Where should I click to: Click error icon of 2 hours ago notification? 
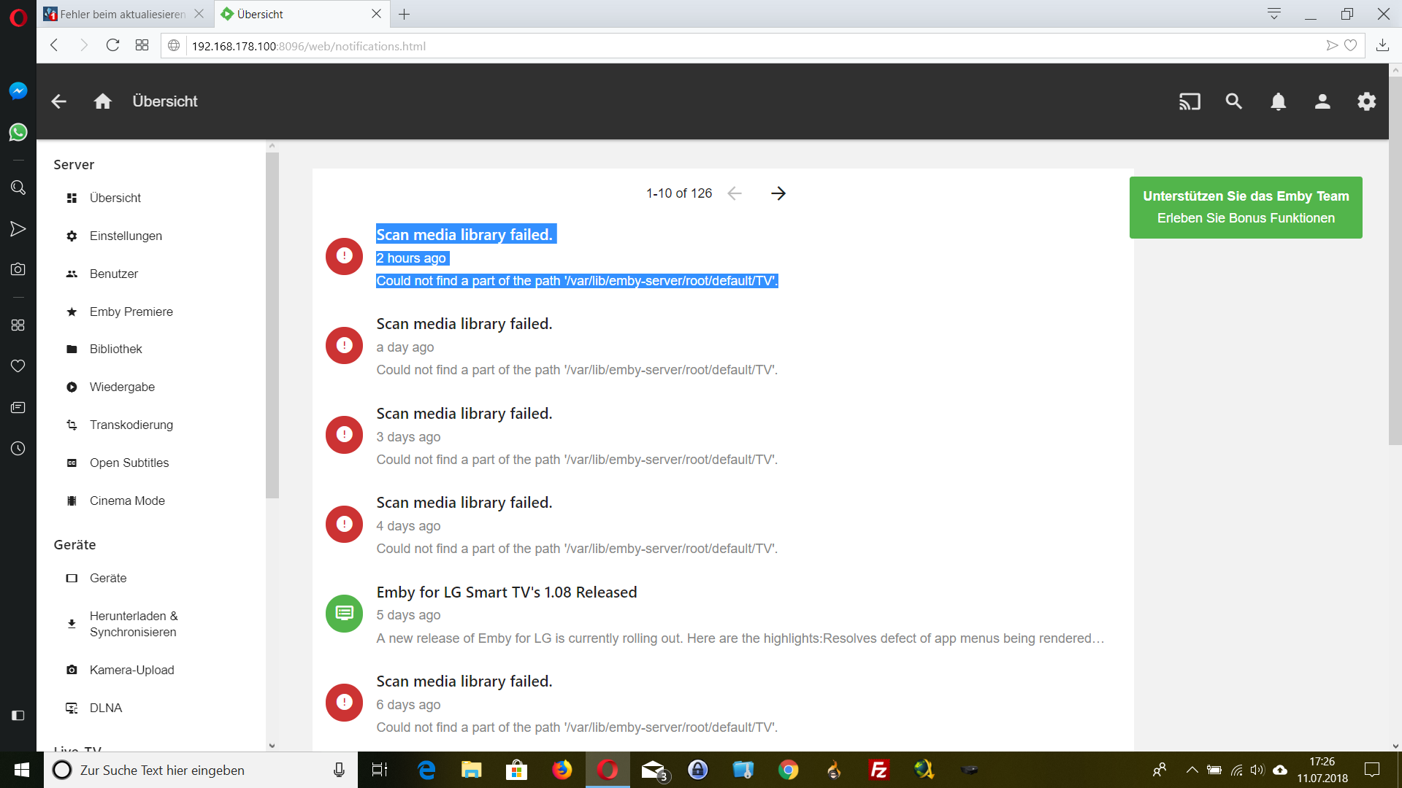(344, 256)
